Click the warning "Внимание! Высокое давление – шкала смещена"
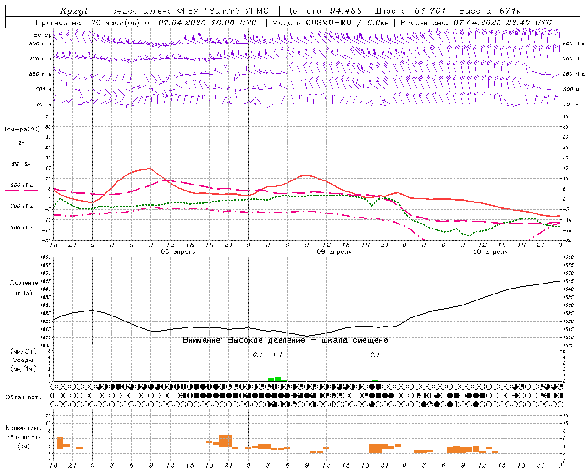587x469 pixels. pos(285,340)
